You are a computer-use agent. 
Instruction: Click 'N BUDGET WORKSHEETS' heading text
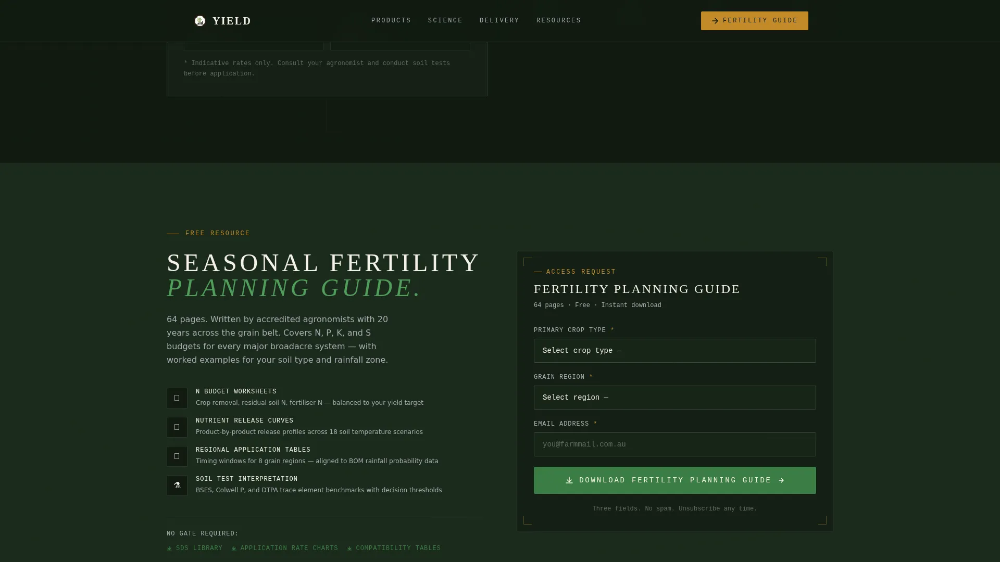point(236,392)
